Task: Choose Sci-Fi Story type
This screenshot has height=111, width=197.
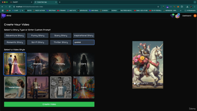Action: (38, 42)
